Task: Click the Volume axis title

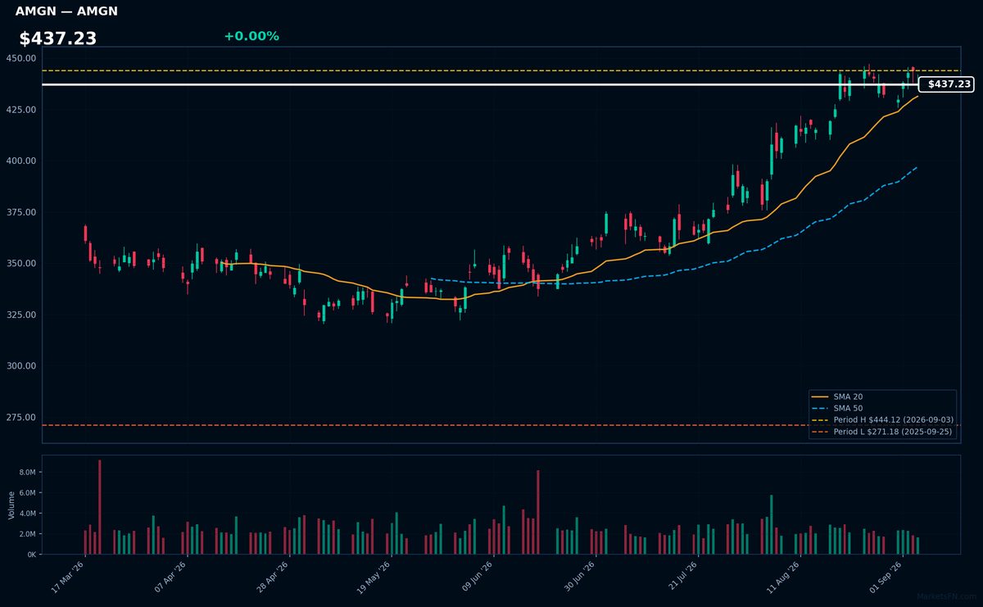Action: (11, 505)
